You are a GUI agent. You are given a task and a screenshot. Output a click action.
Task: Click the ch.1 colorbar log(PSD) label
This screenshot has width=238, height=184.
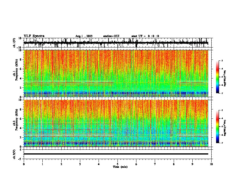pos(225,78)
